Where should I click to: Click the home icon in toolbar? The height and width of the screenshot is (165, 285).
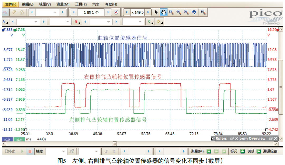coord(22,12)
